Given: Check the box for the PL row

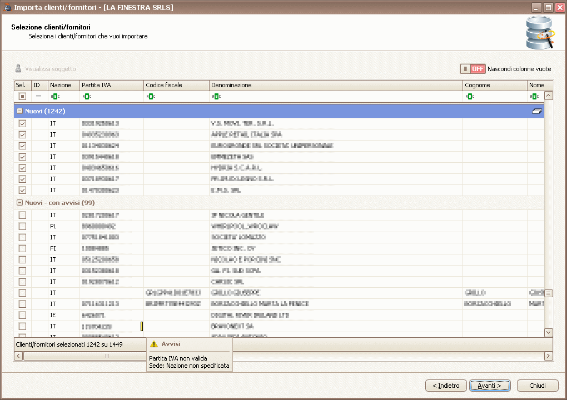Looking at the screenshot, I should tap(22, 226).
